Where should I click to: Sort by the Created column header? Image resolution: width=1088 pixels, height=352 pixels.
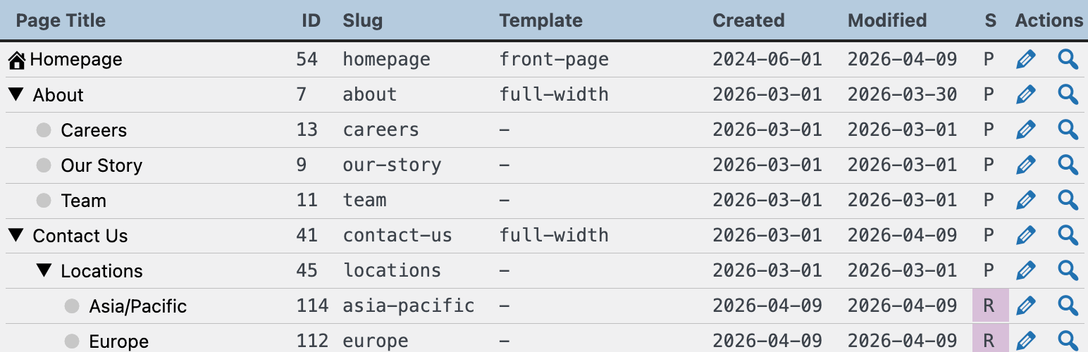pyautogui.click(x=748, y=20)
